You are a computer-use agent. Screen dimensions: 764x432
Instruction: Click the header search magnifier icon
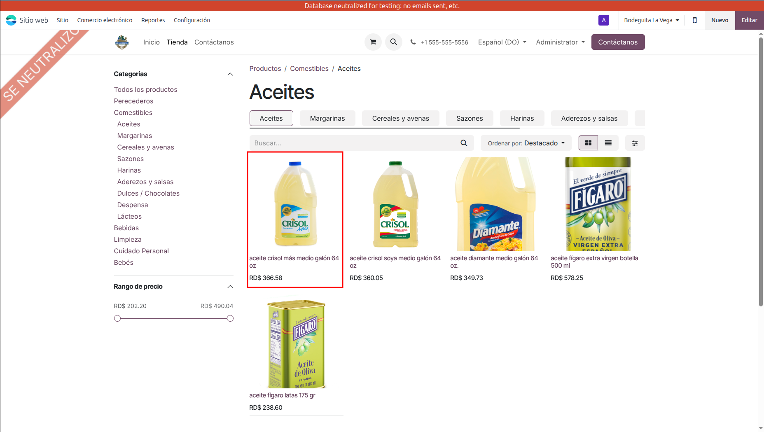tap(393, 42)
